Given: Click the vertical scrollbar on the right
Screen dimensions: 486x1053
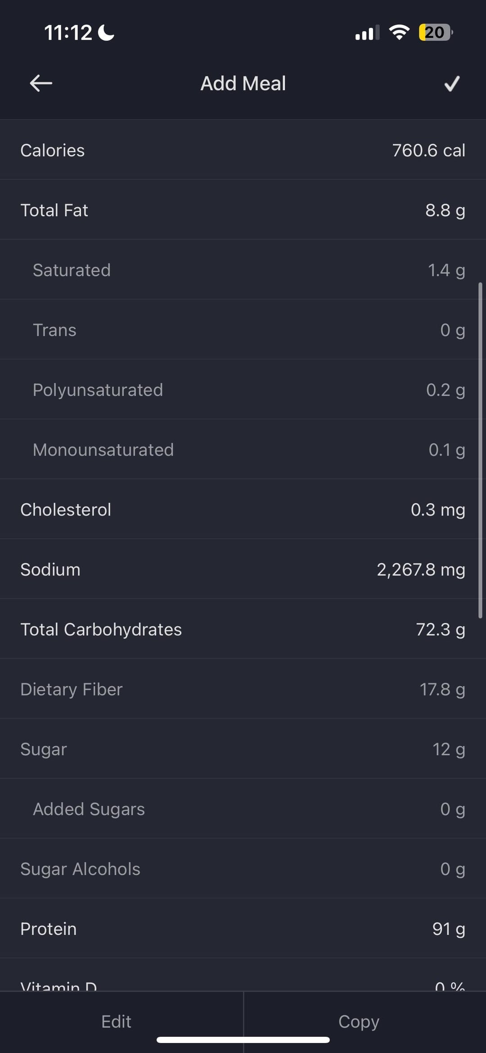Looking at the screenshot, I should tap(480, 450).
